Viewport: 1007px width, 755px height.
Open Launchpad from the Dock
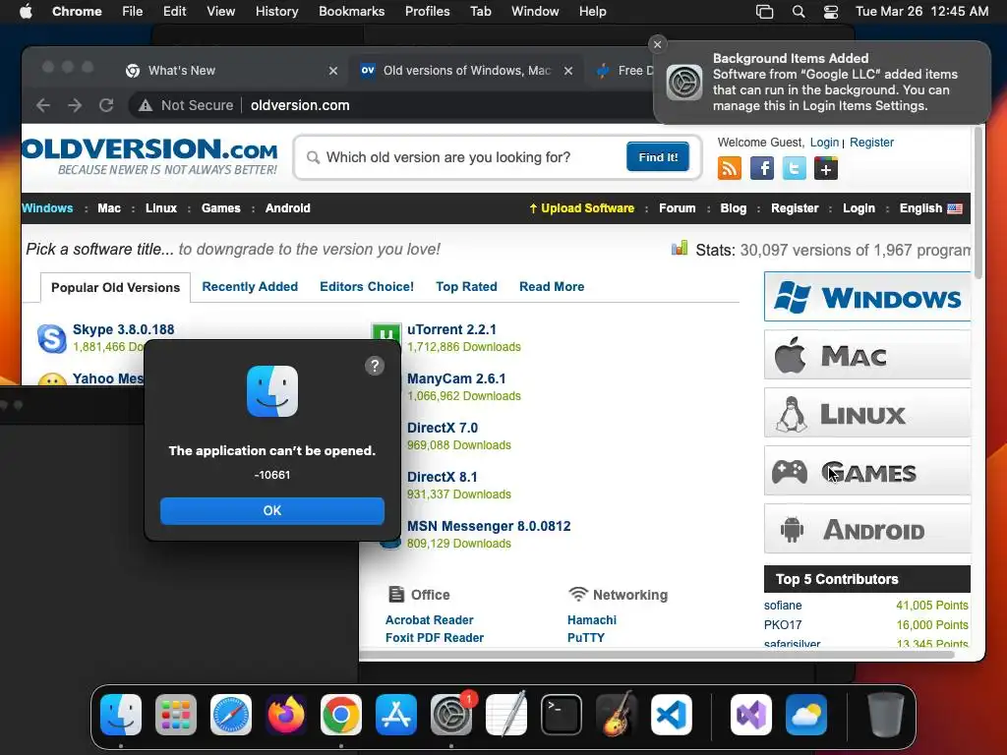pyautogui.click(x=176, y=715)
